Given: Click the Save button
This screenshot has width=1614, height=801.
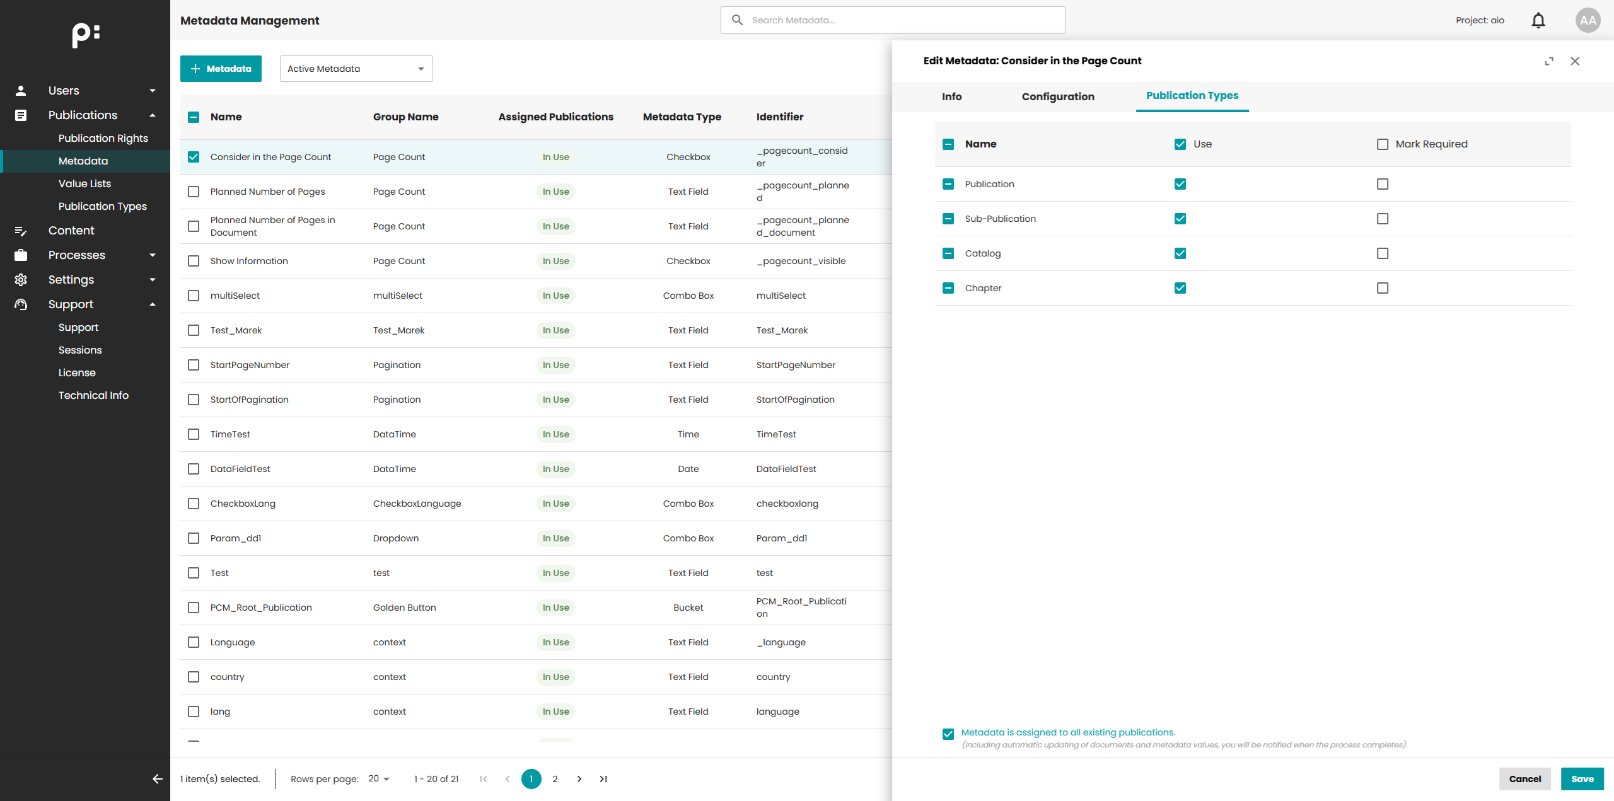Looking at the screenshot, I should point(1582,779).
